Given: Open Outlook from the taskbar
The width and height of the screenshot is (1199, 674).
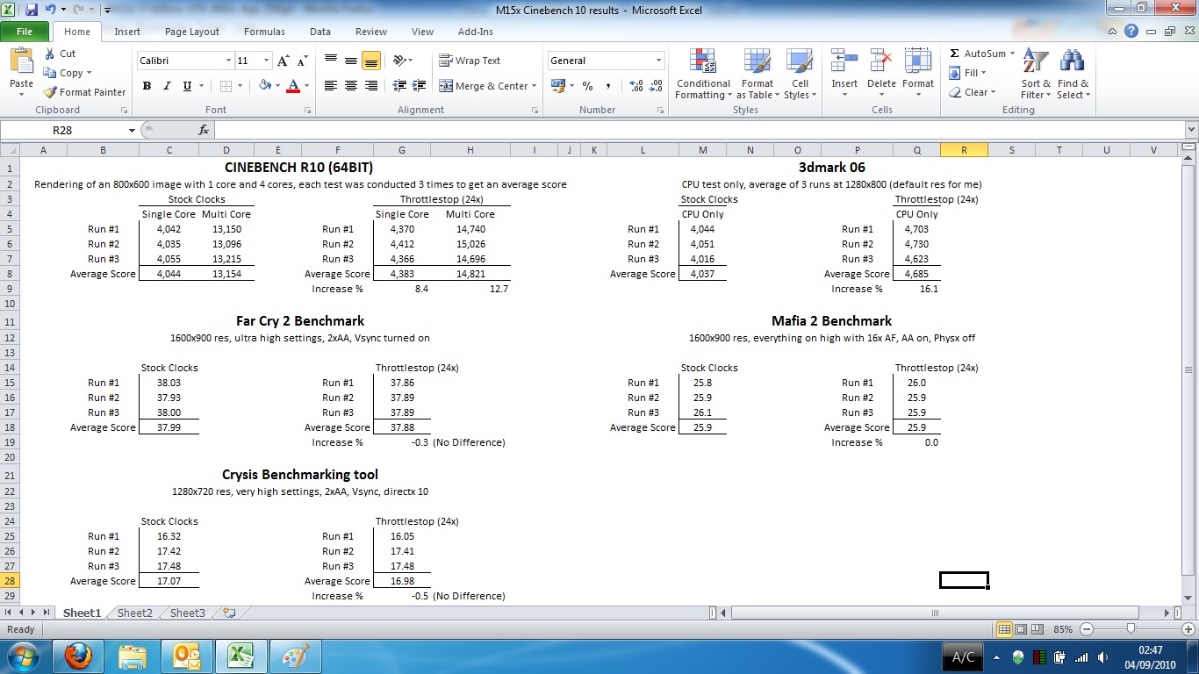Looking at the screenshot, I should point(186,656).
